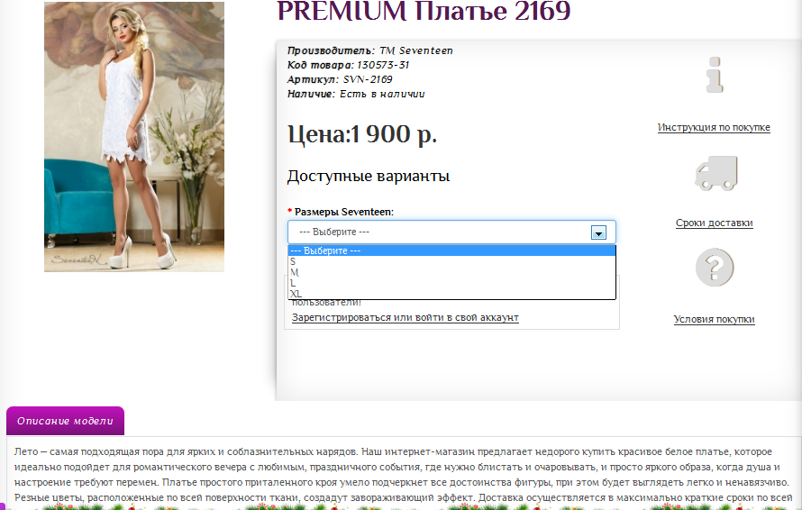Open the Условия покупки link

click(714, 319)
